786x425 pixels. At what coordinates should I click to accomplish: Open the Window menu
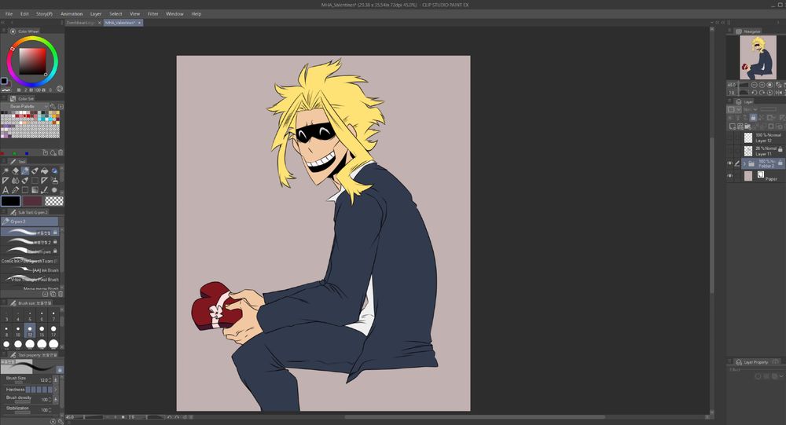174,14
